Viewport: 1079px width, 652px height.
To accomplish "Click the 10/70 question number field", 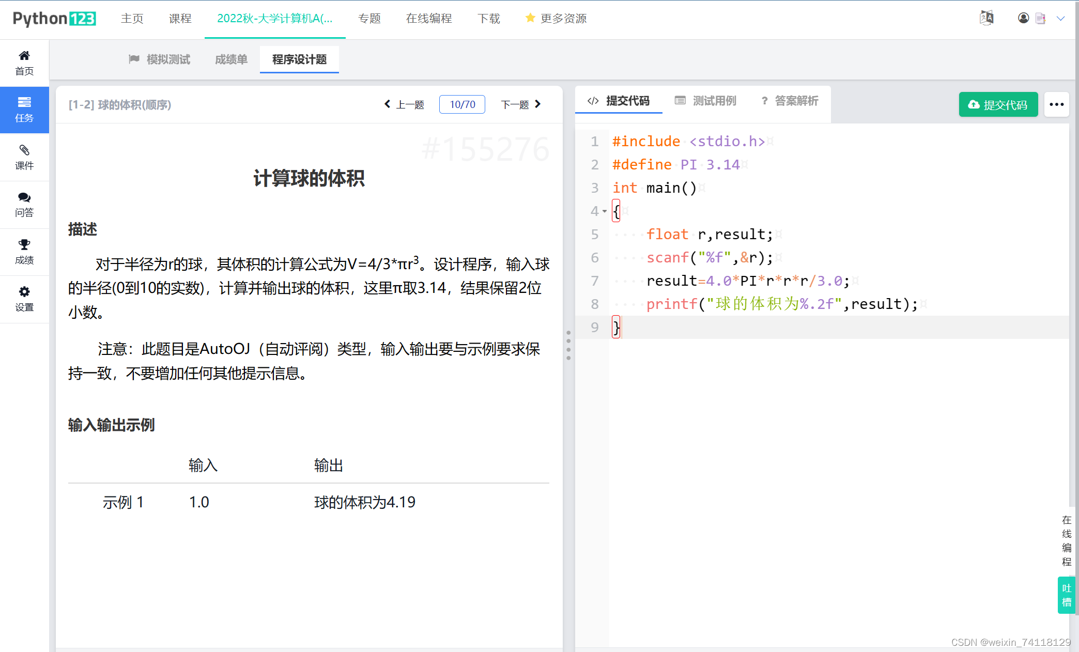I will (461, 104).
